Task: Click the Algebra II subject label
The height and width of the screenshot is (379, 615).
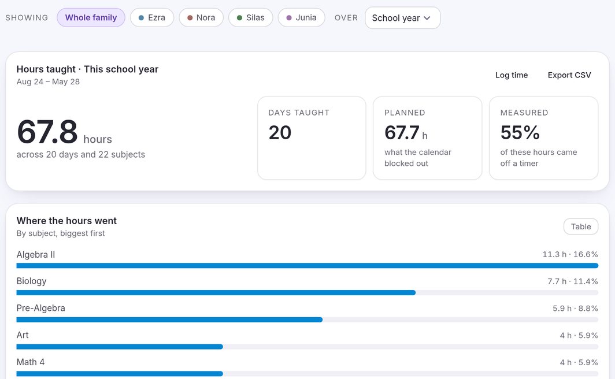Action: click(x=36, y=255)
